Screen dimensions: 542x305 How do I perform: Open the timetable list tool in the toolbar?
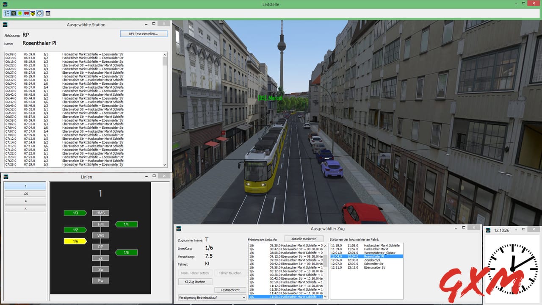[7, 13]
